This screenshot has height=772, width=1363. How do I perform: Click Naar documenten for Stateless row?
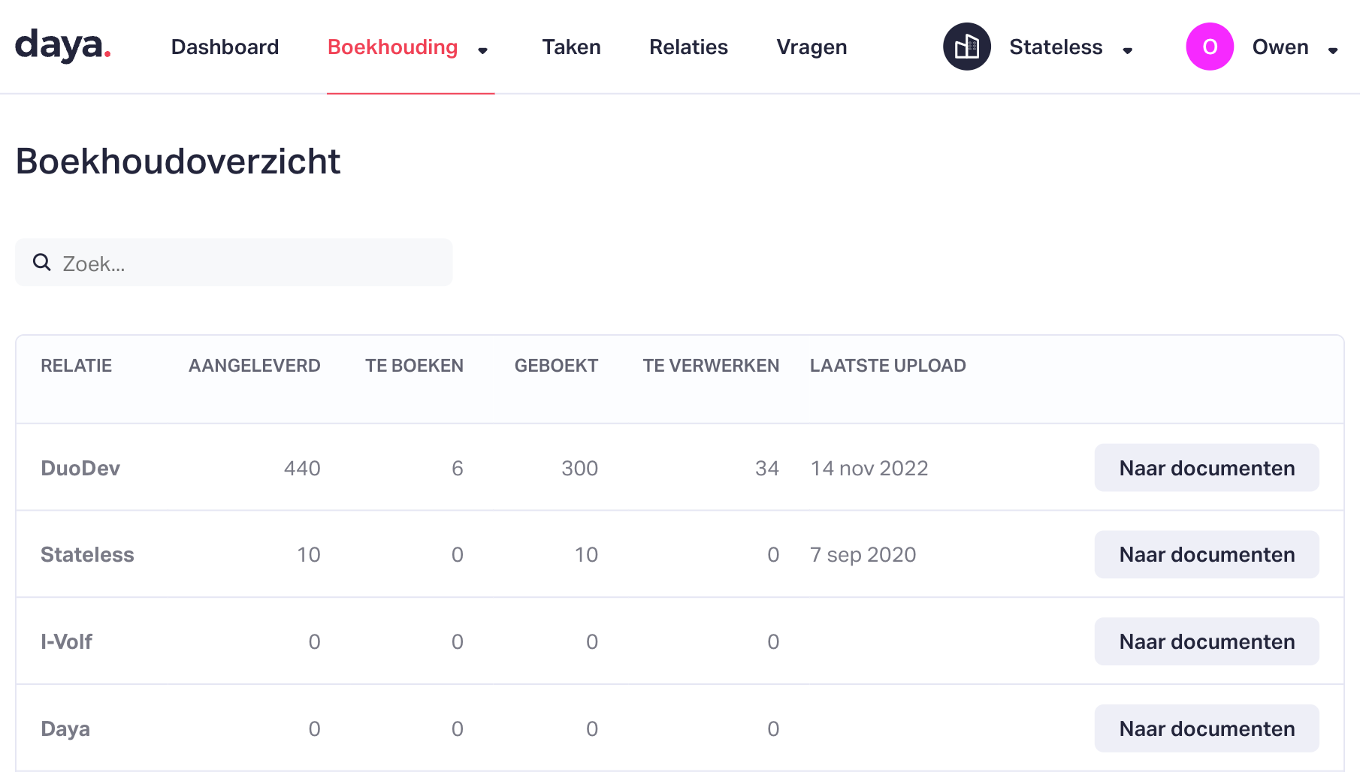point(1206,554)
